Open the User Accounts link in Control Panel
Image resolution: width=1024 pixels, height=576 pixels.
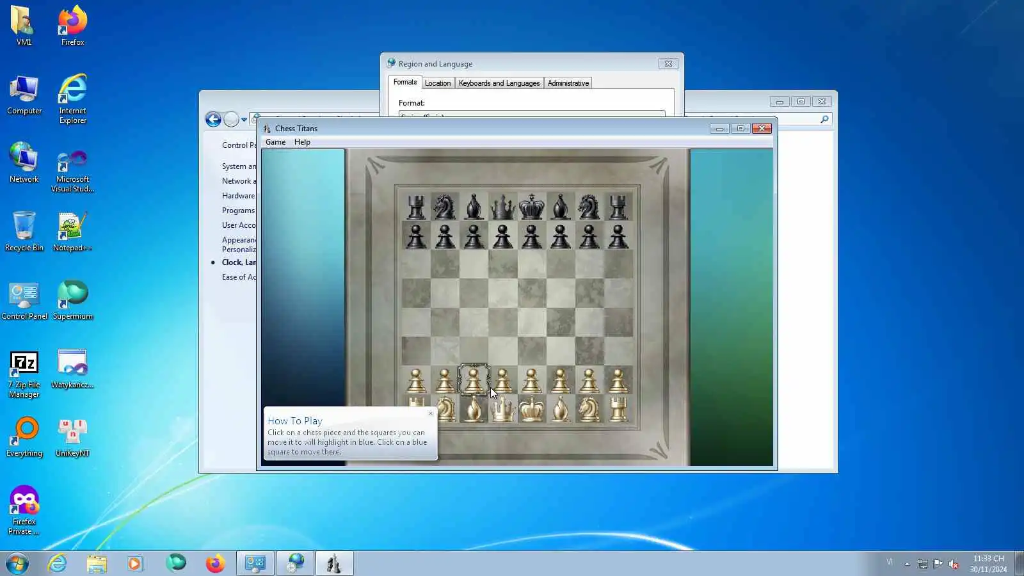(239, 225)
